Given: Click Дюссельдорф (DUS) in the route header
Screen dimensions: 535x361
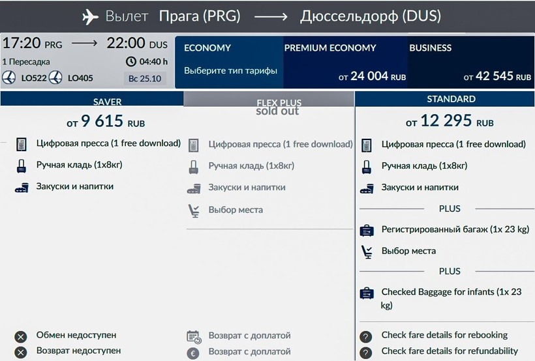Looking at the screenshot, I should point(370,16).
